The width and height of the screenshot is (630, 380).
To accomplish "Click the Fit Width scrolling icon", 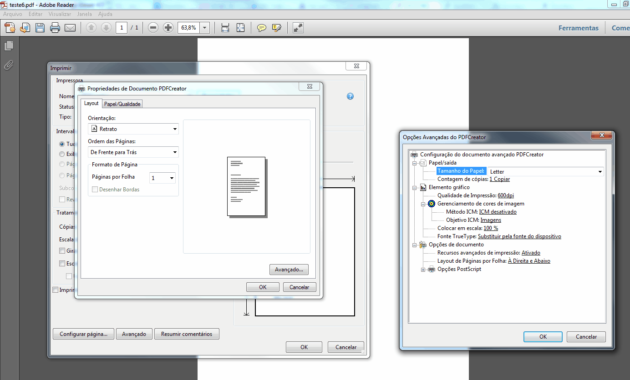I will [x=225, y=28].
